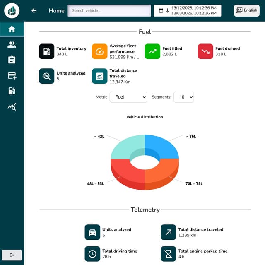Screen dimensions: 265x265
Task: Open the analytics search sidebar icon
Action: tap(12, 107)
